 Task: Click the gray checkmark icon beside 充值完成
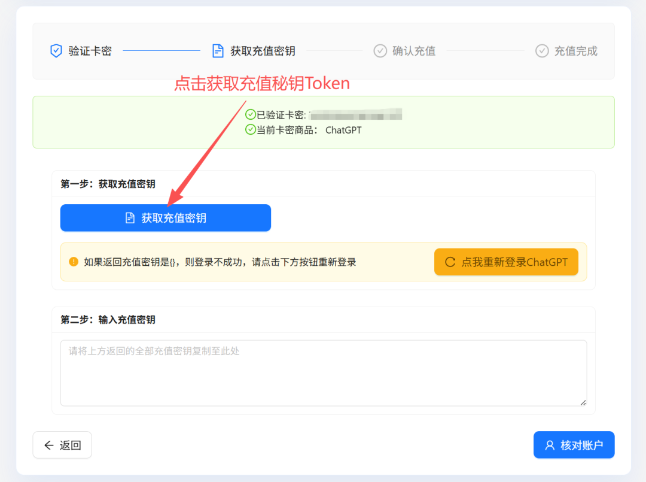tap(542, 51)
